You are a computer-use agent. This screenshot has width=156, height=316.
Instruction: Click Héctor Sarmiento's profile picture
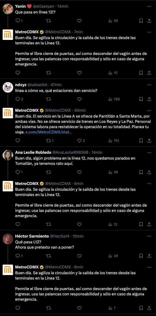(8, 239)
